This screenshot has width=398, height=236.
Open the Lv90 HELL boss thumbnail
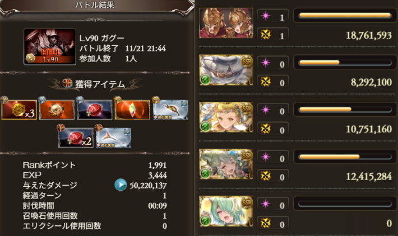50,47
